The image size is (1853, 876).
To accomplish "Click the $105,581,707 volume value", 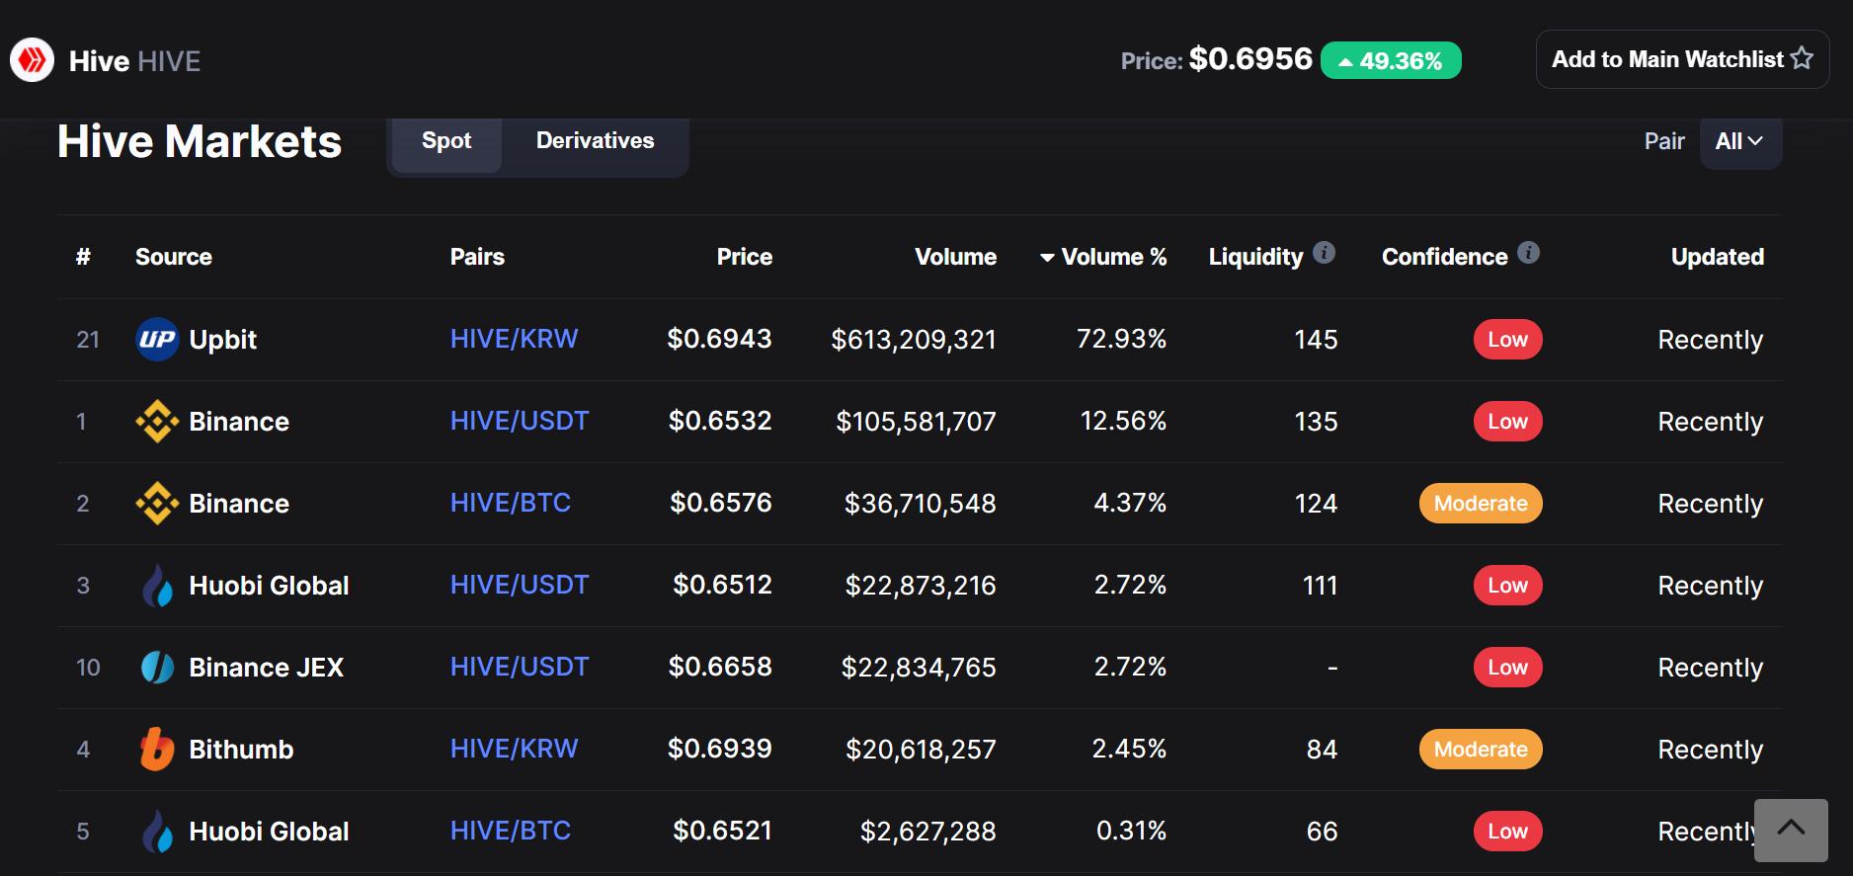I will click(916, 422).
